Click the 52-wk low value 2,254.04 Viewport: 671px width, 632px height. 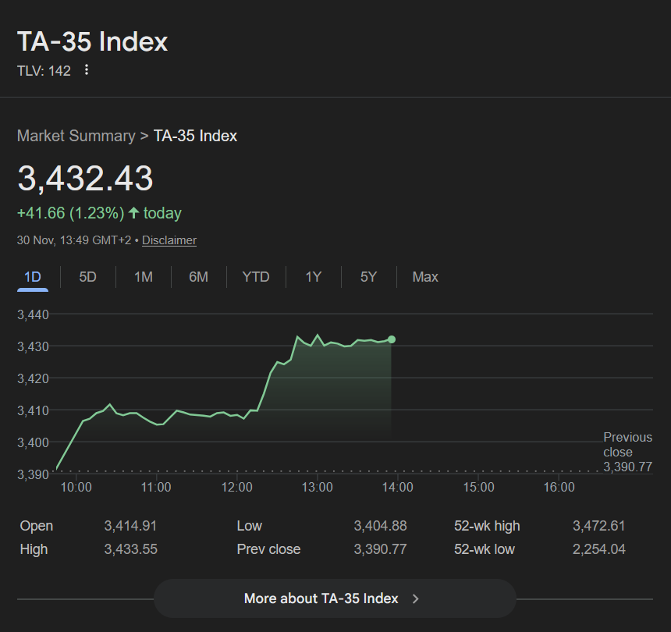599,549
